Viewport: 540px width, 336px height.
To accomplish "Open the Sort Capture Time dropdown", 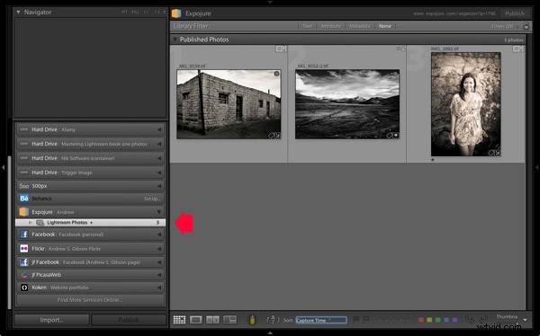I will coord(321,320).
